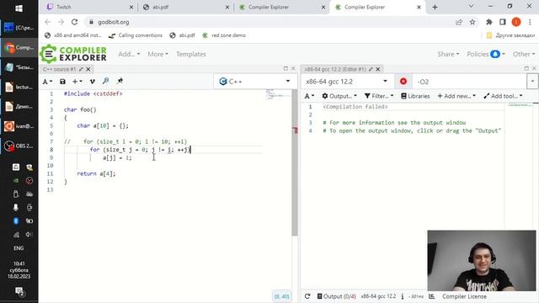Open the Policies menu
The height and width of the screenshot is (303, 539).
pyautogui.click(x=486, y=54)
